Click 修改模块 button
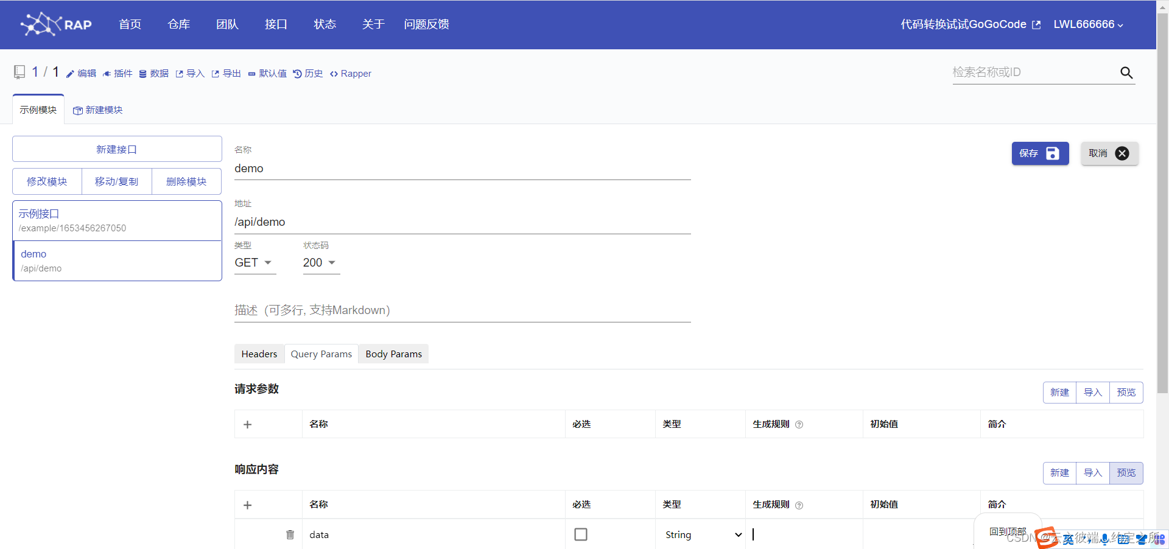The height and width of the screenshot is (549, 1169). [47, 181]
